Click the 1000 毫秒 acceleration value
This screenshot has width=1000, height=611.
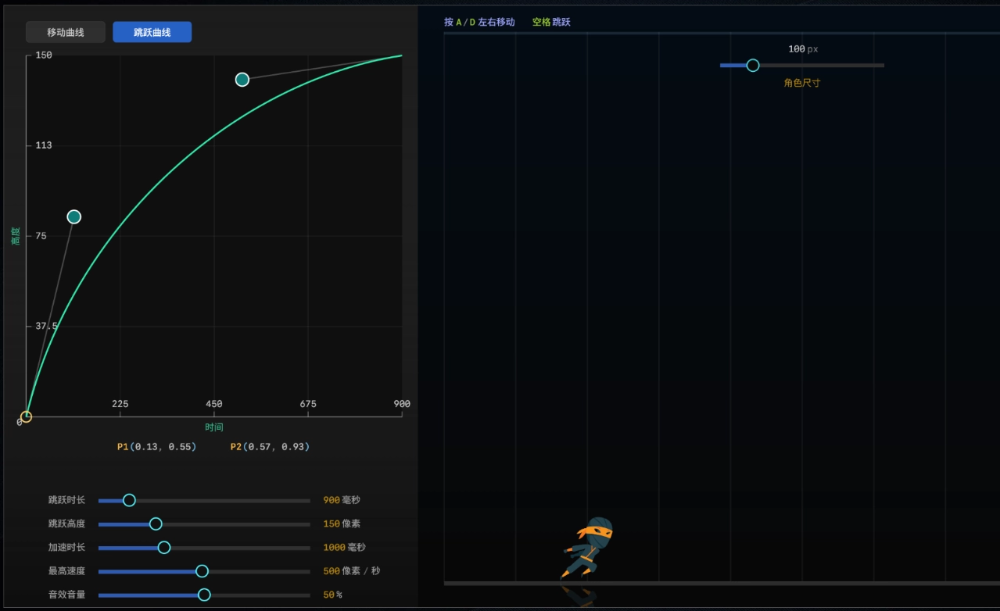point(344,547)
